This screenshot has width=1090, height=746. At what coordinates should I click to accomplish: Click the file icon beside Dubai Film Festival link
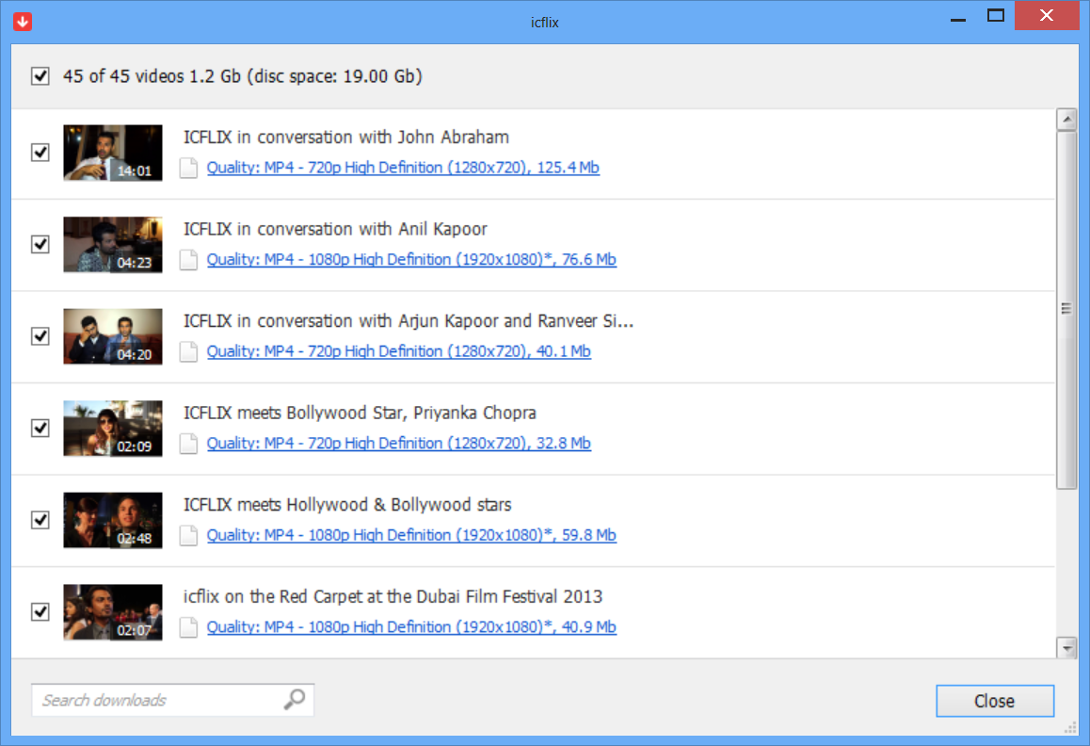[x=188, y=627]
